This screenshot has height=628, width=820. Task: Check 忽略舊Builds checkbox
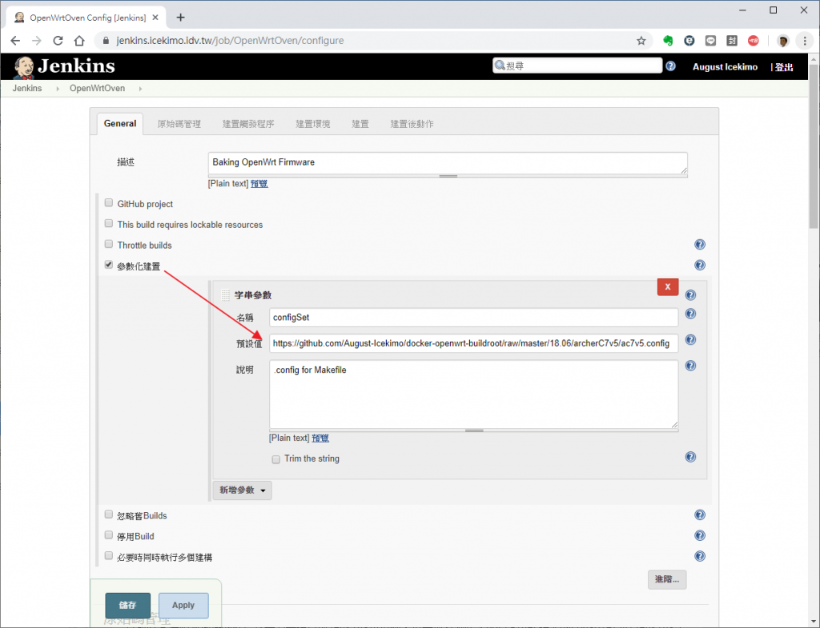pyautogui.click(x=109, y=514)
